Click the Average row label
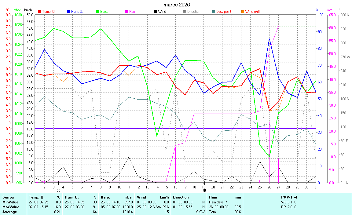The image size is (352, 215). 9,212
